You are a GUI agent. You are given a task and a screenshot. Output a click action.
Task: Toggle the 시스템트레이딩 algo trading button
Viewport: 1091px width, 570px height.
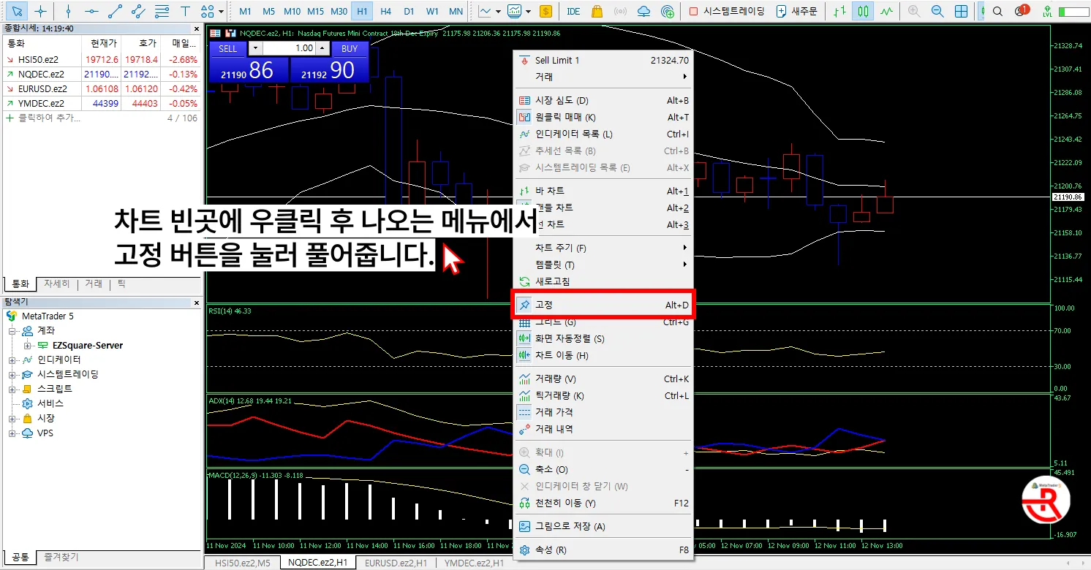coord(727,11)
